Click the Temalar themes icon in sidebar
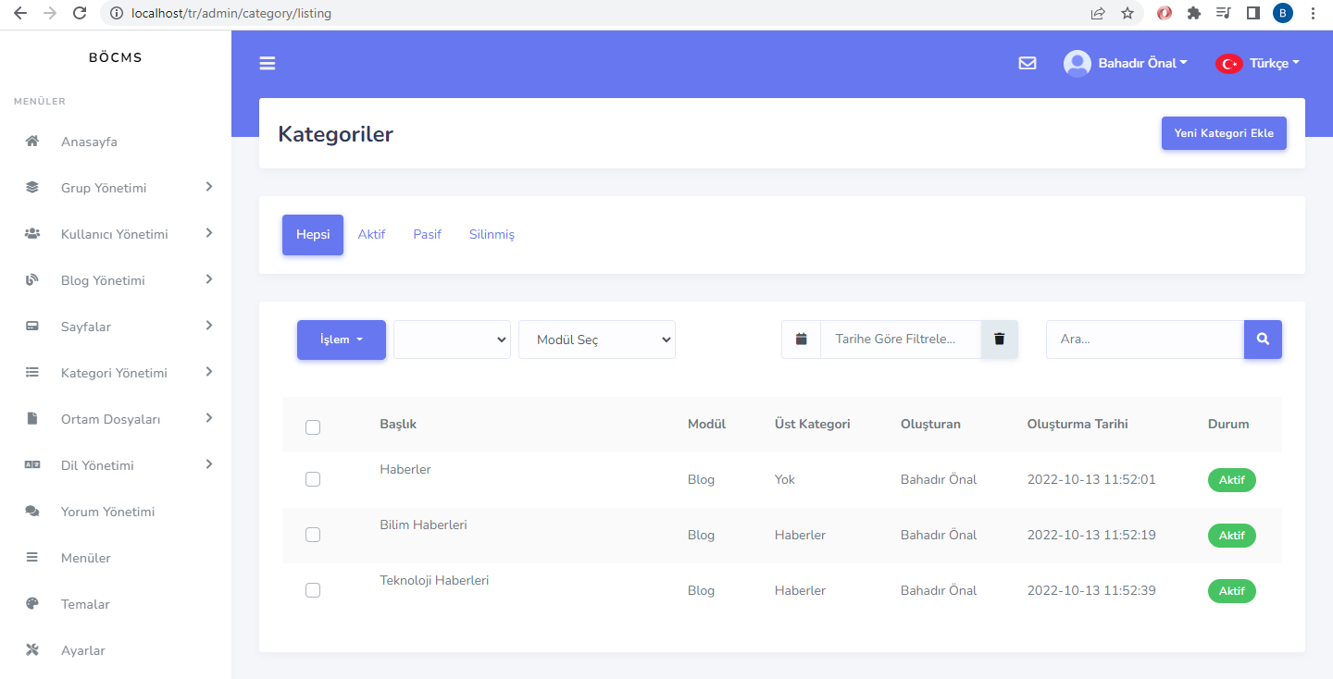 (x=31, y=603)
